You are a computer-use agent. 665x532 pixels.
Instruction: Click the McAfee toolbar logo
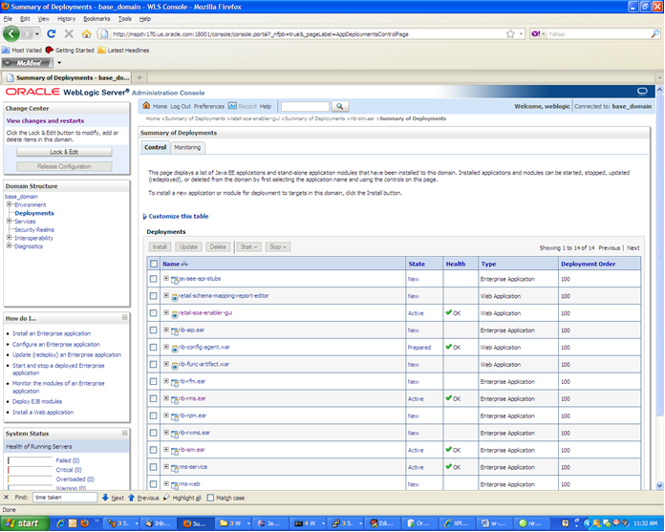pyautogui.click(x=28, y=63)
